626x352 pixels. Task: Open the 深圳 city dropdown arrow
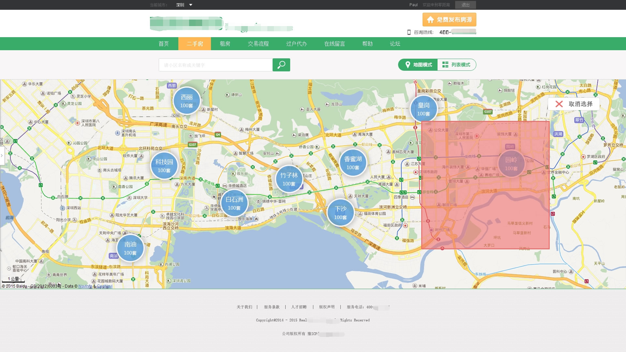(191, 5)
